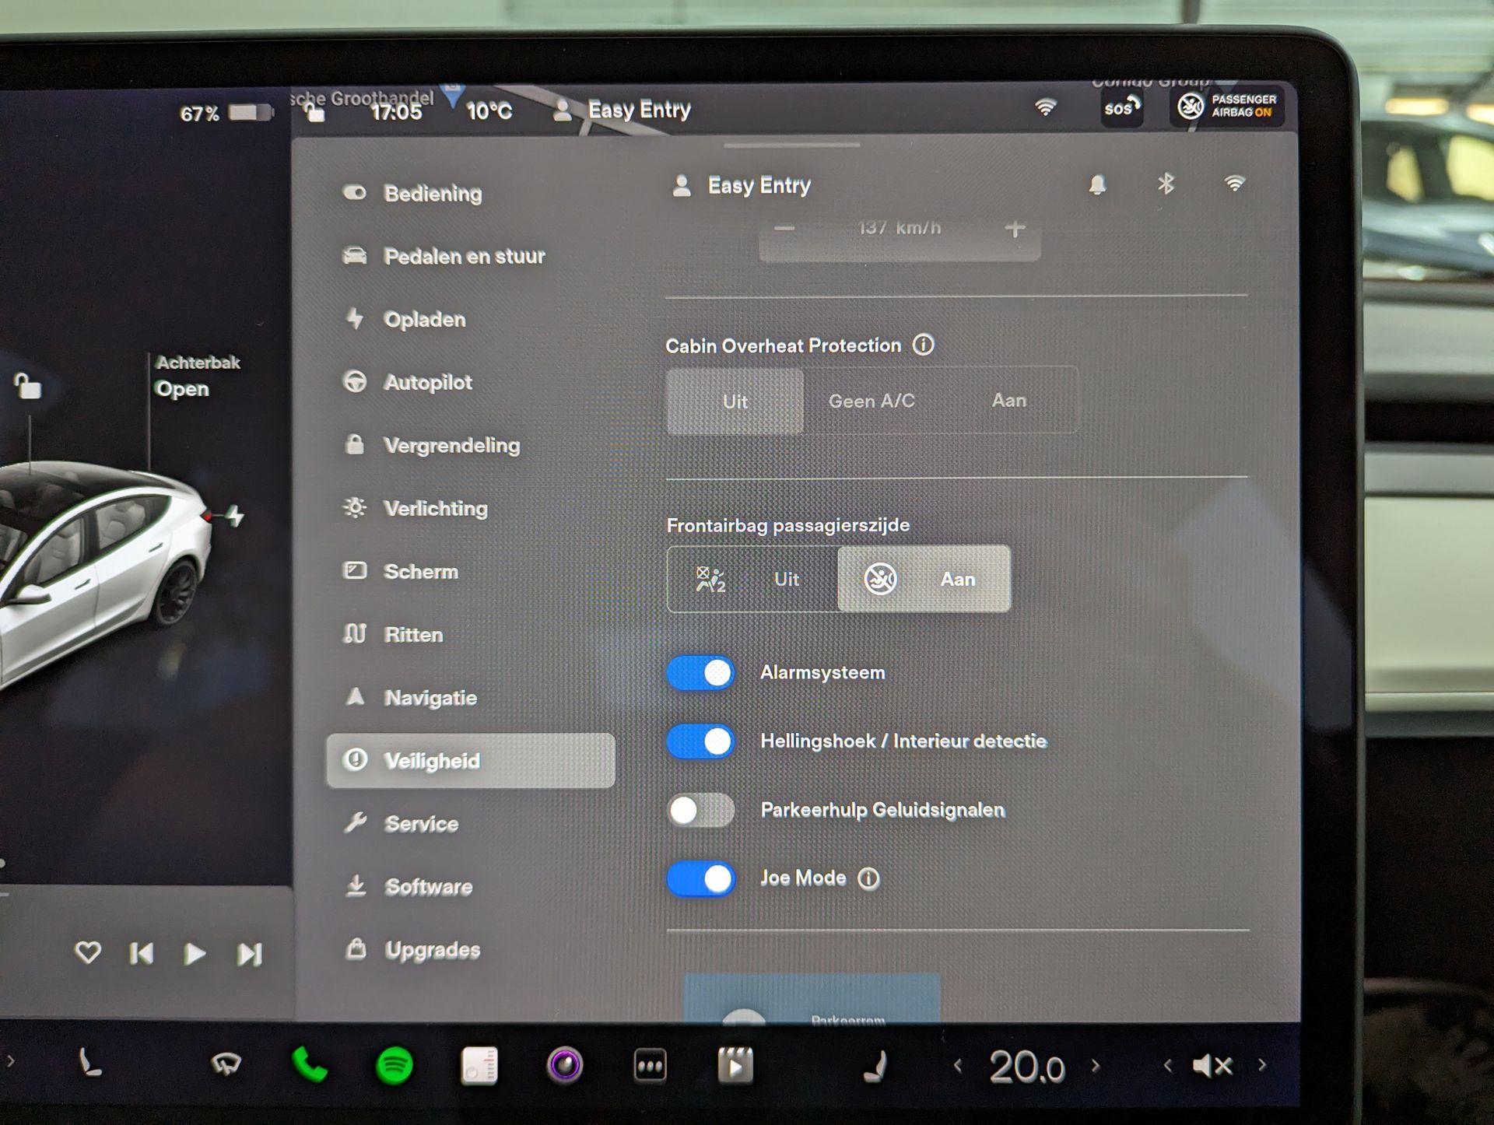1494x1125 pixels.
Task: Disable the Joe Mode toggle
Action: (x=700, y=879)
